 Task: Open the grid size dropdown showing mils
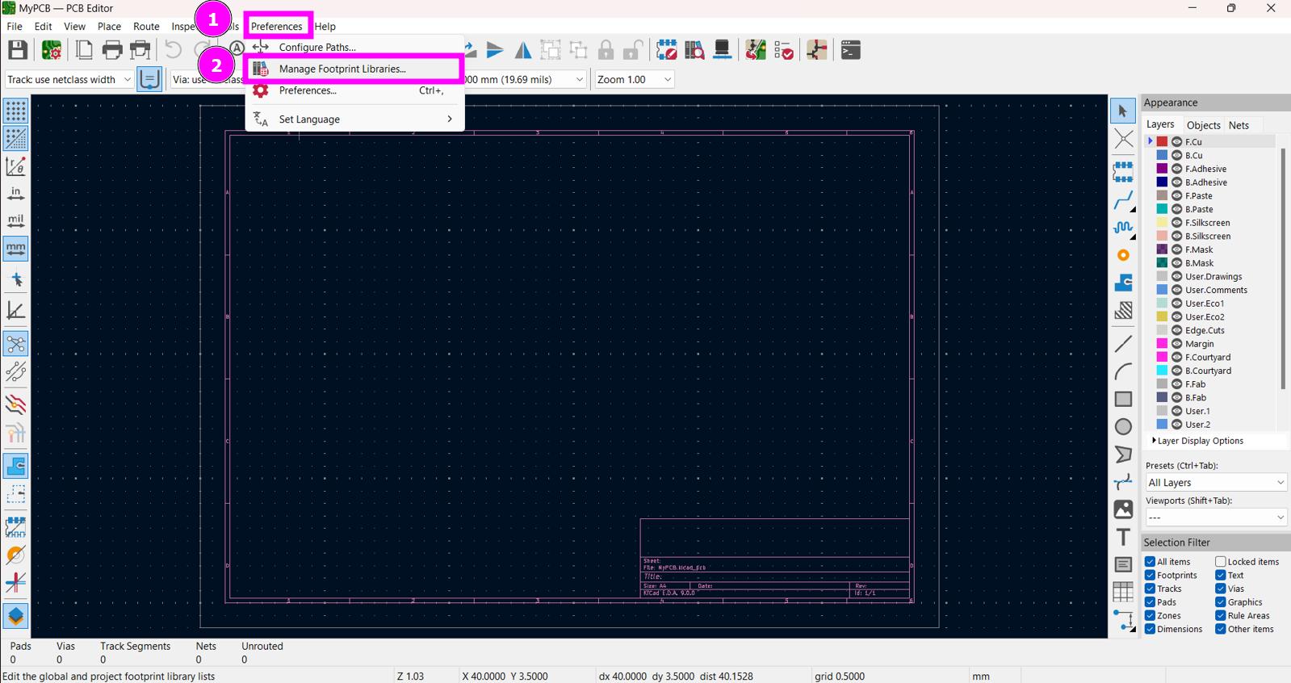(523, 79)
